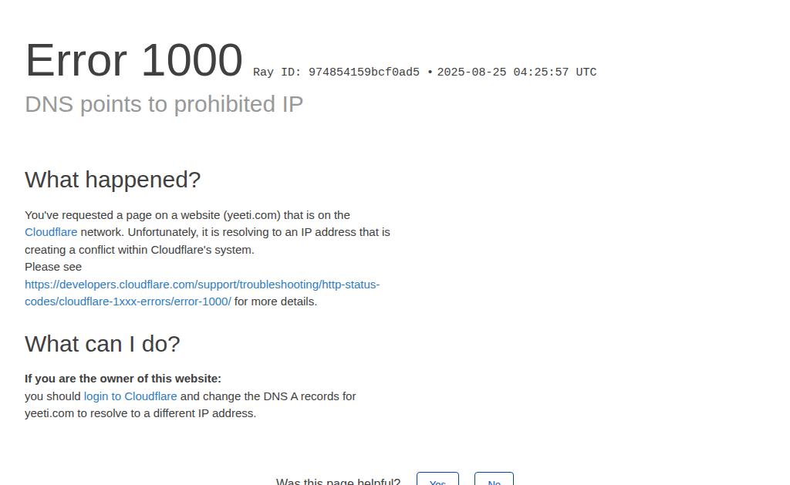Screen dimensions: 790x485
Task: Click the "What can I do?" heading
Action: pyautogui.click(x=103, y=344)
